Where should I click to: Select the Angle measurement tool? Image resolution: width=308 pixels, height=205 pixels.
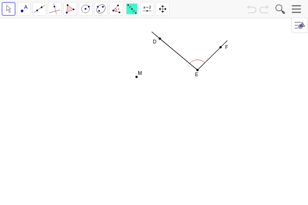click(116, 9)
